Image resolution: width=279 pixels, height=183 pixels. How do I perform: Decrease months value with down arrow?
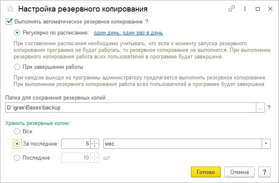coord(95,146)
